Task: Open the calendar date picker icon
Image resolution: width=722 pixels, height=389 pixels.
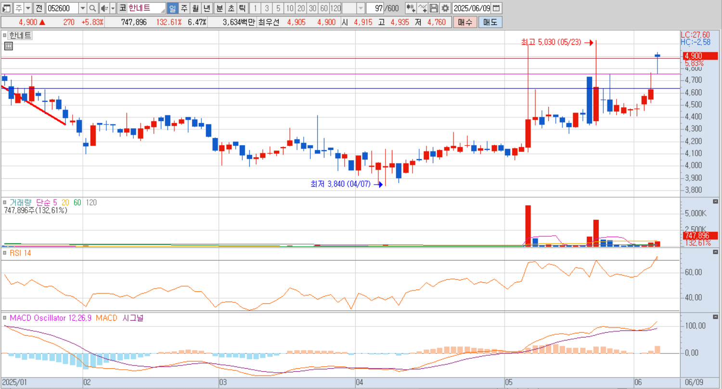Action: 496,8
